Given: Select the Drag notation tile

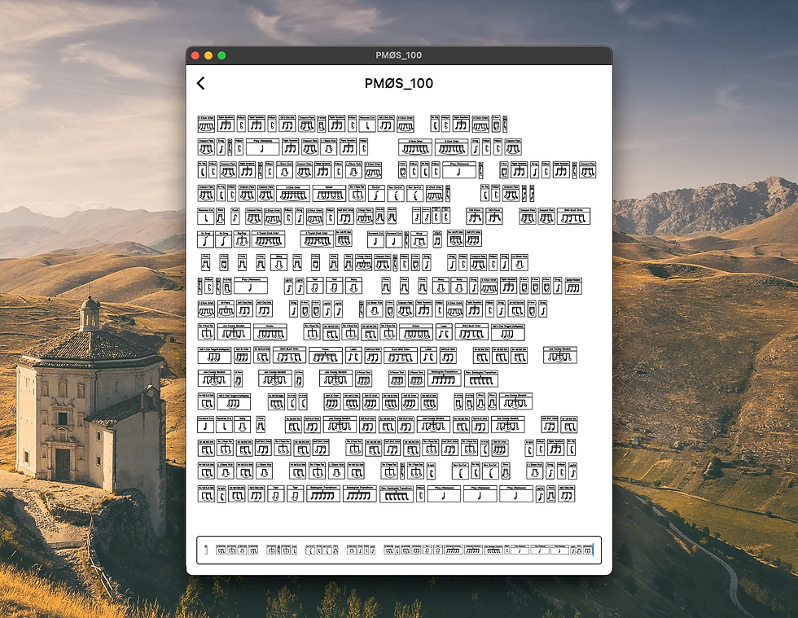Looking at the screenshot, I should click(221, 146).
